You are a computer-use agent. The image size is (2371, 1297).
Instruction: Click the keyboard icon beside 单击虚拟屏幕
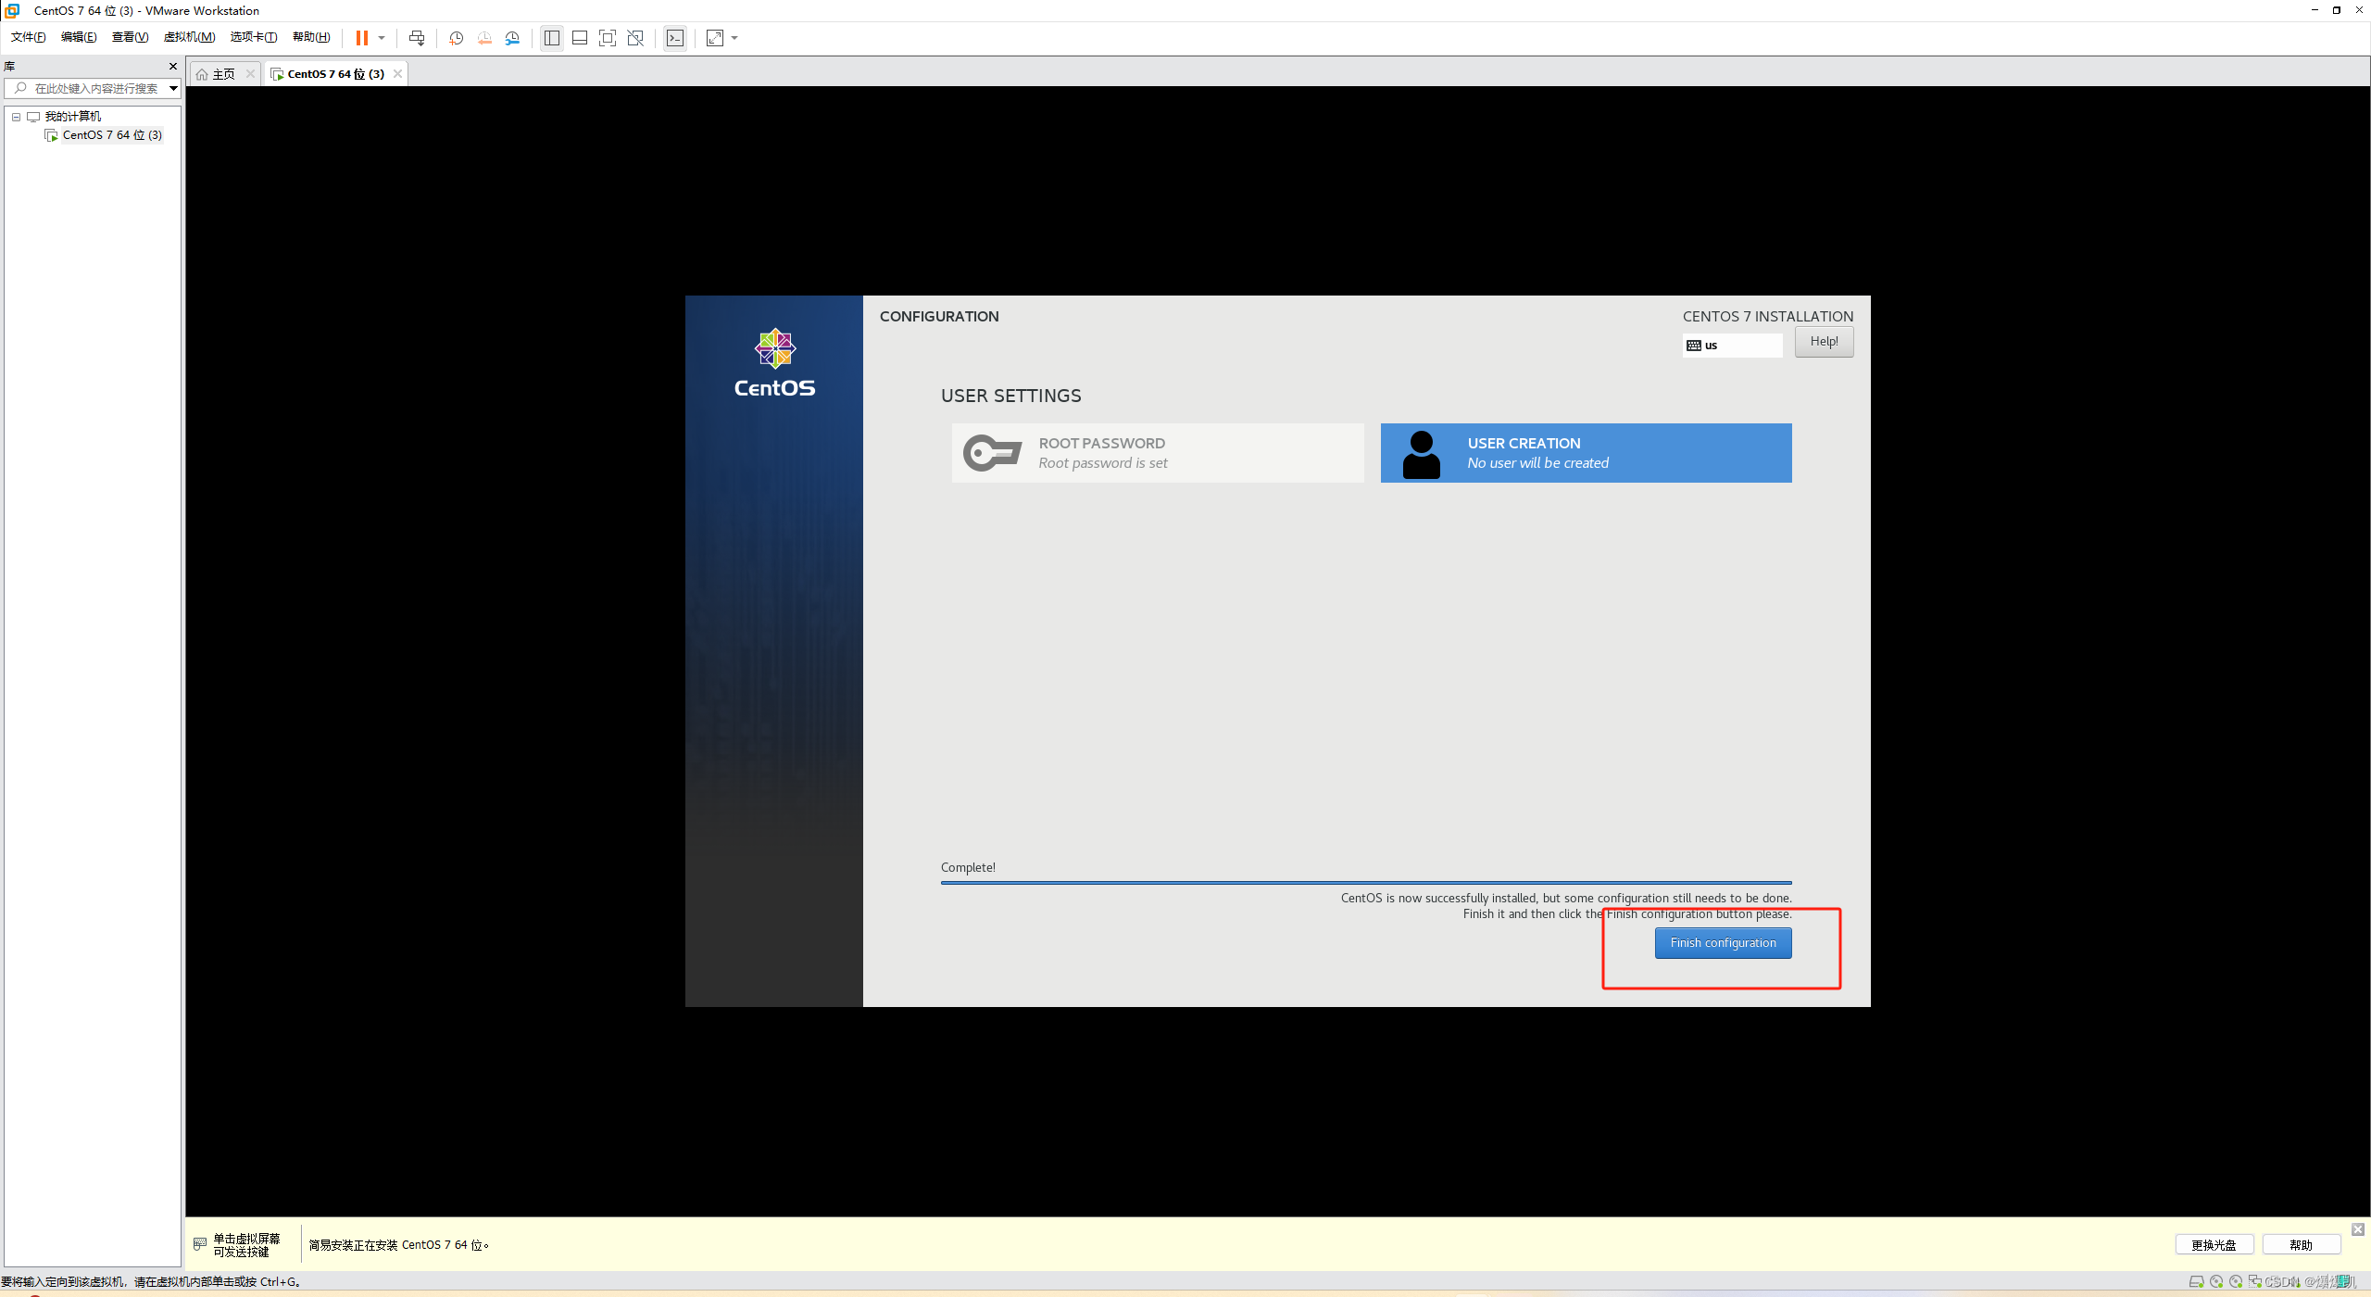200,1244
